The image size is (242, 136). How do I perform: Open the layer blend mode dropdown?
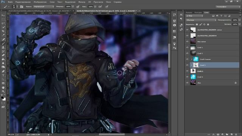tap(201, 20)
